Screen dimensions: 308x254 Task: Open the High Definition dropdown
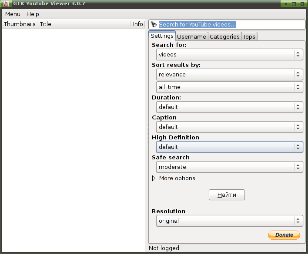coord(229,147)
